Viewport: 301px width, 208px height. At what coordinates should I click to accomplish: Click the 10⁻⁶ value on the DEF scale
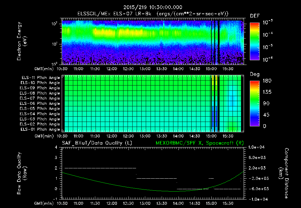coord(268,59)
